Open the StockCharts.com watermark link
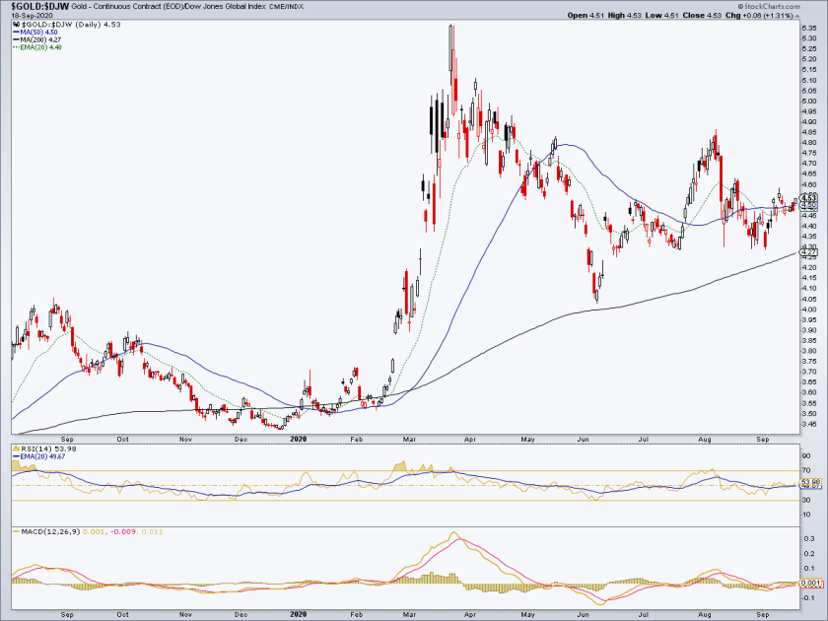 [769, 6]
